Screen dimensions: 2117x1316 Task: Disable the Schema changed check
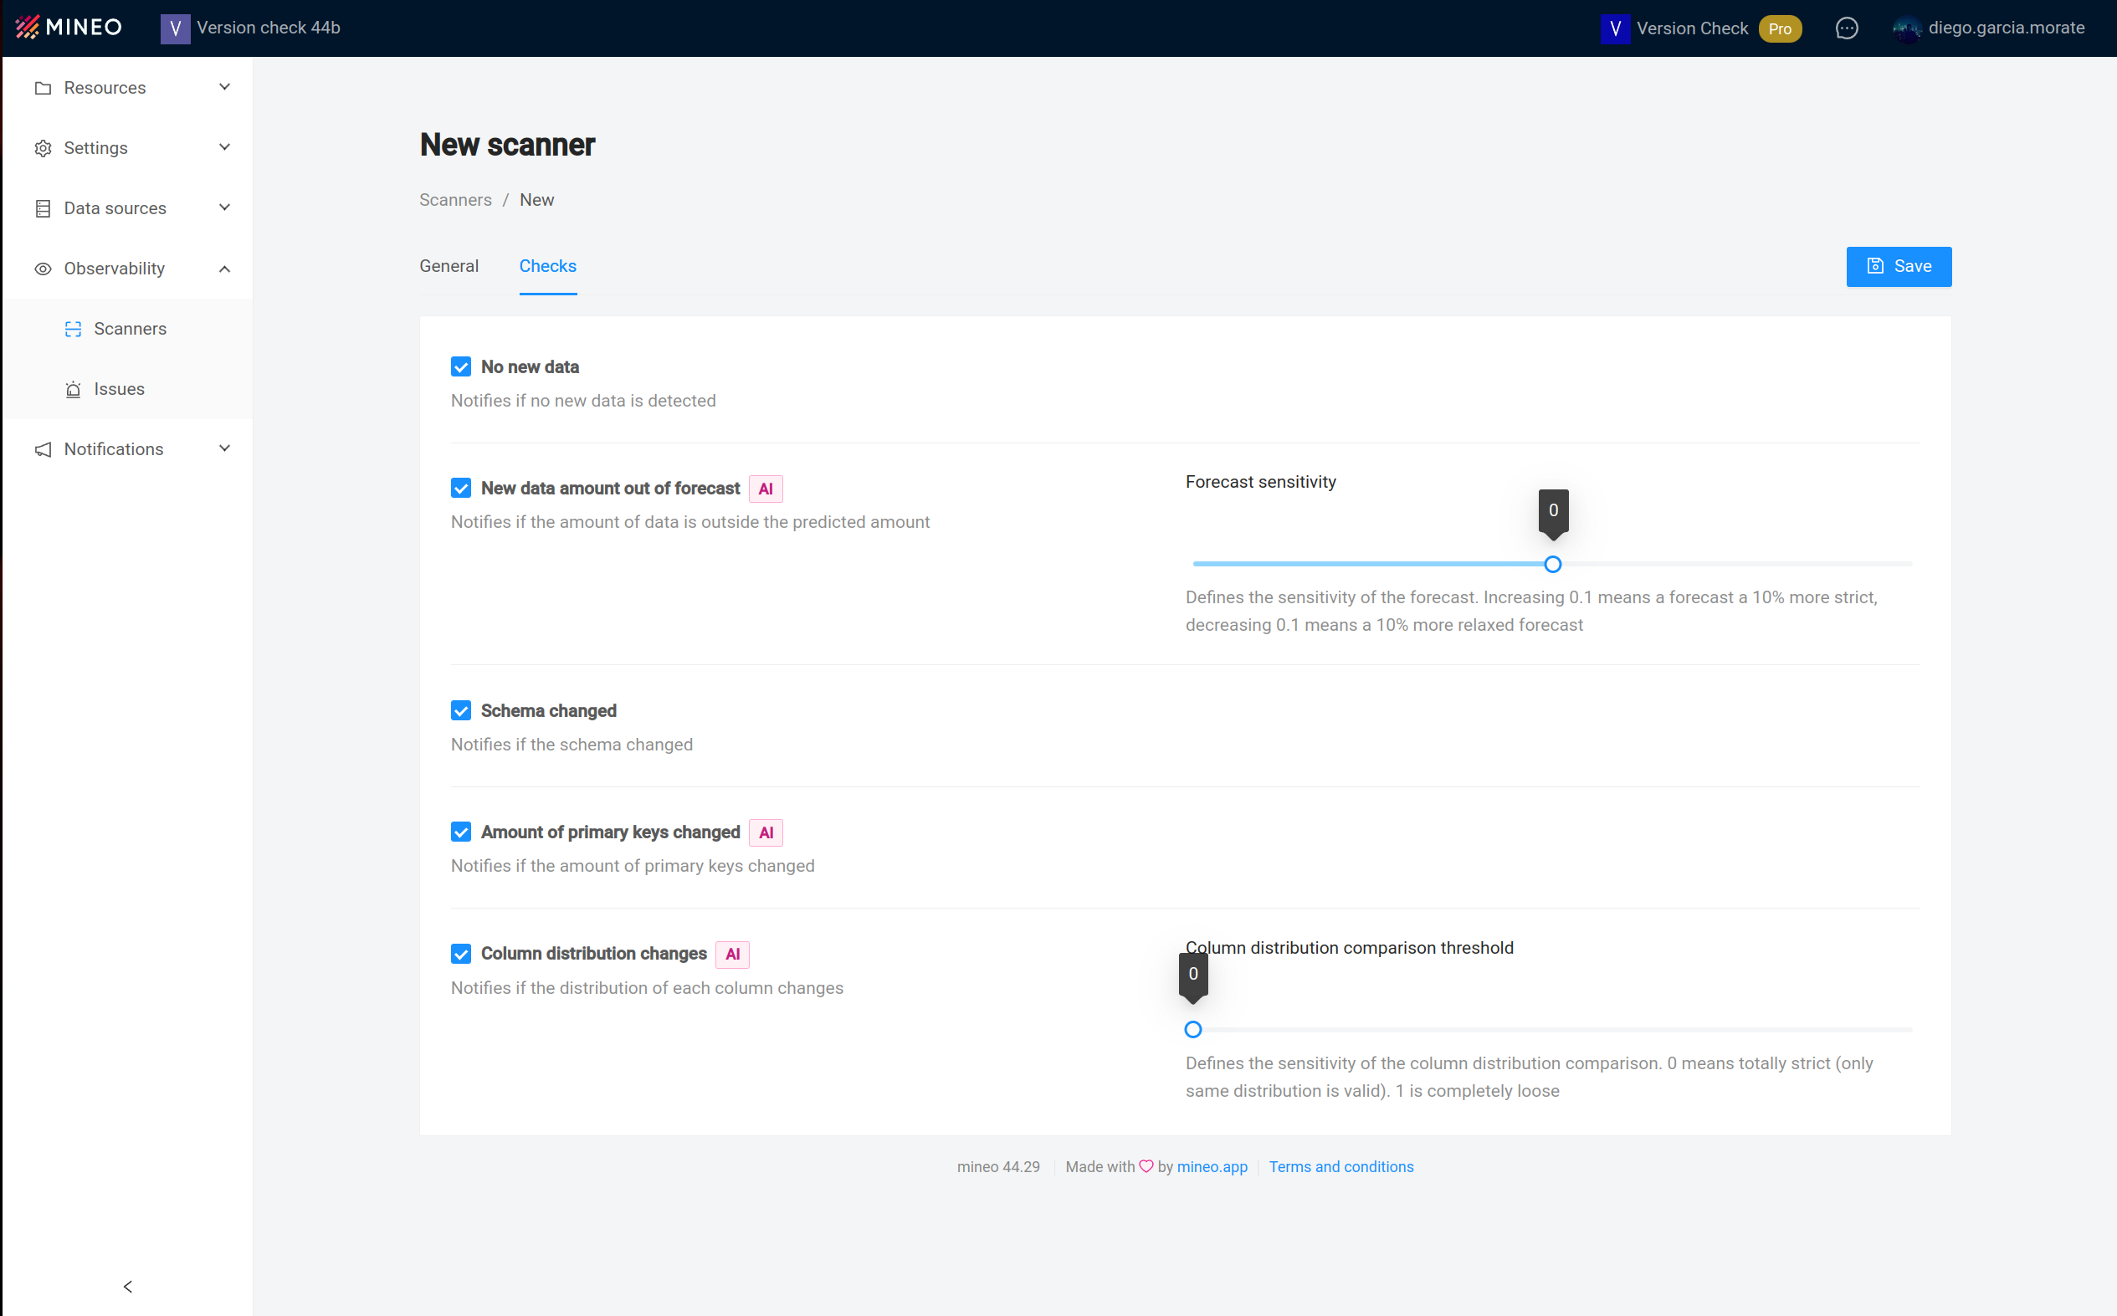pos(461,711)
